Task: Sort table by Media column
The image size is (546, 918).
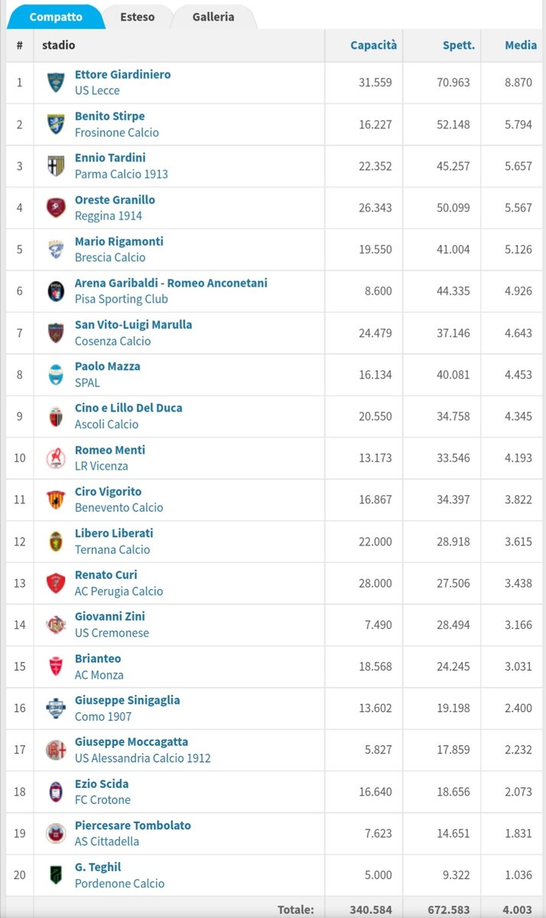Action: pos(521,45)
